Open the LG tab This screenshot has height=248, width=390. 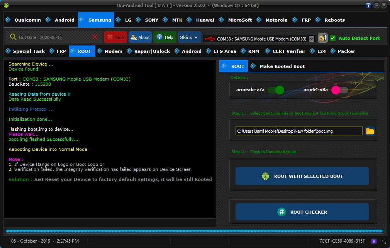point(124,20)
